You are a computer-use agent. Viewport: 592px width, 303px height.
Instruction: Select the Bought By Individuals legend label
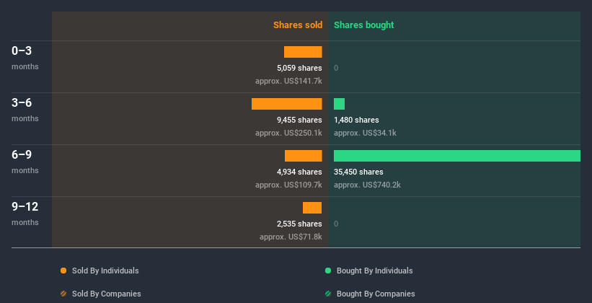click(374, 271)
